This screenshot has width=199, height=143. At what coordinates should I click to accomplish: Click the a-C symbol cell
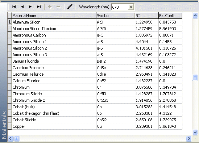point(116,35)
